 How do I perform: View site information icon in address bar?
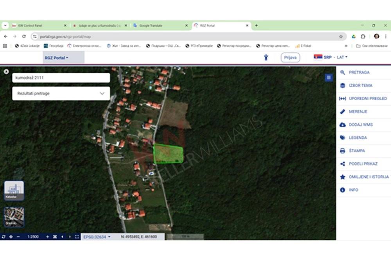[35, 37]
